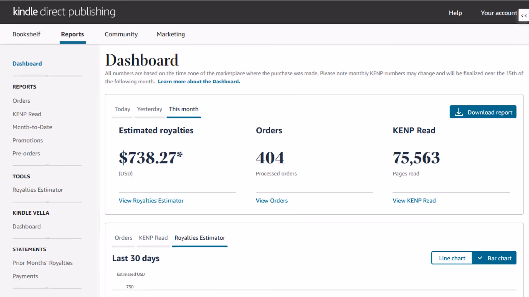Show Today's summary numbers

coord(122,109)
